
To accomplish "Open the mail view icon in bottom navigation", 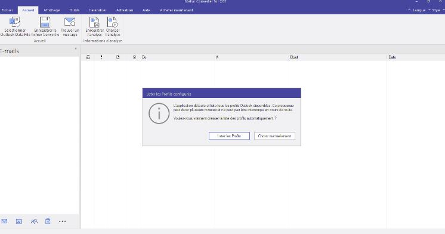I will pyautogui.click(x=4, y=221).
